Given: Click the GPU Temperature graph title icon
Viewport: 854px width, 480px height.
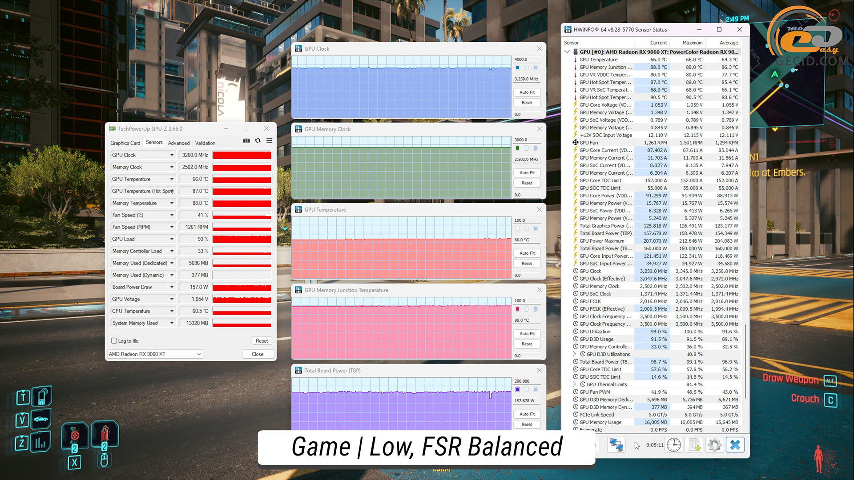Looking at the screenshot, I should pyautogui.click(x=298, y=210).
